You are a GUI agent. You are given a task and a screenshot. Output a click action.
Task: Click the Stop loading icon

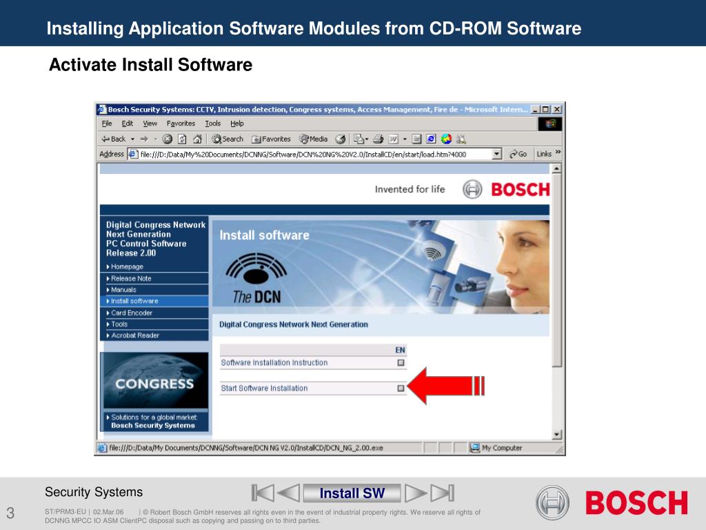[168, 139]
